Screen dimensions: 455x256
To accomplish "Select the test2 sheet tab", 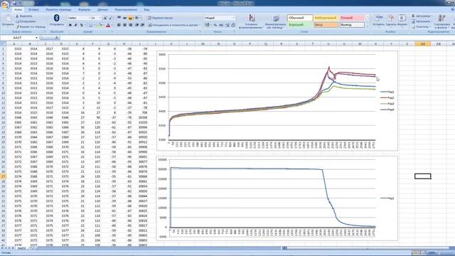I will pyautogui.click(x=21, y=248).
